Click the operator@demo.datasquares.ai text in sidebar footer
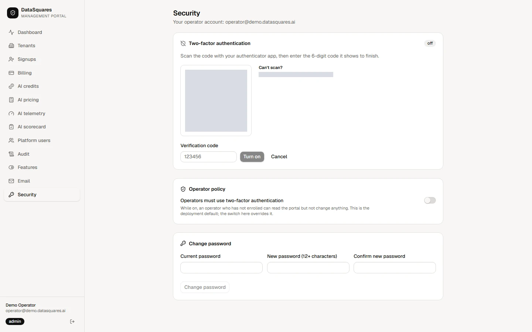 36,311
